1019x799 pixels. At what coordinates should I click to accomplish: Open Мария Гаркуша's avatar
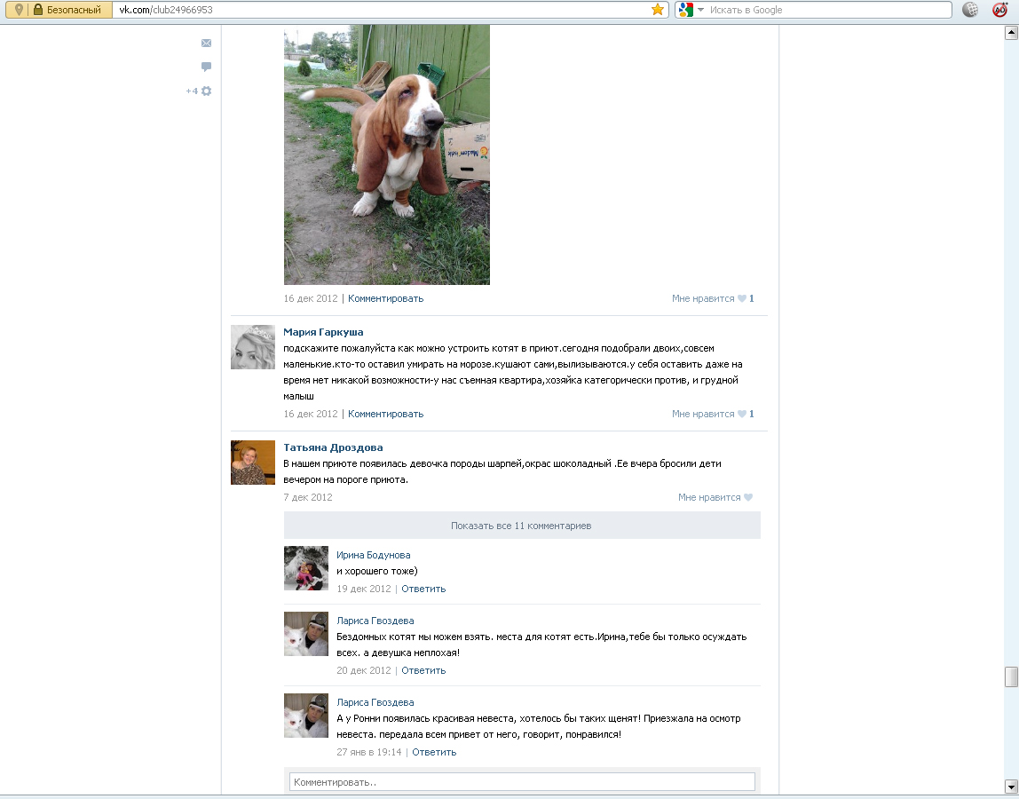253,347
